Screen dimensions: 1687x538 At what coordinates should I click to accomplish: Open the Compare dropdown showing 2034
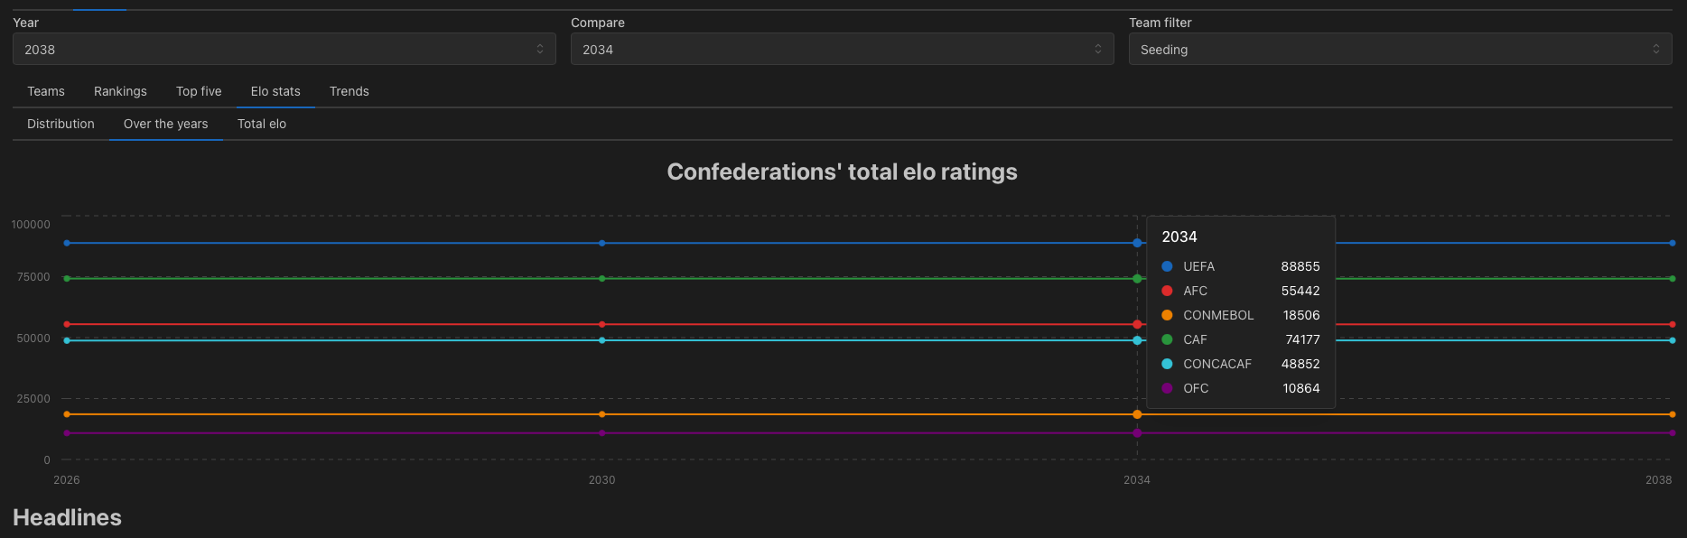(x=842, y=49)
